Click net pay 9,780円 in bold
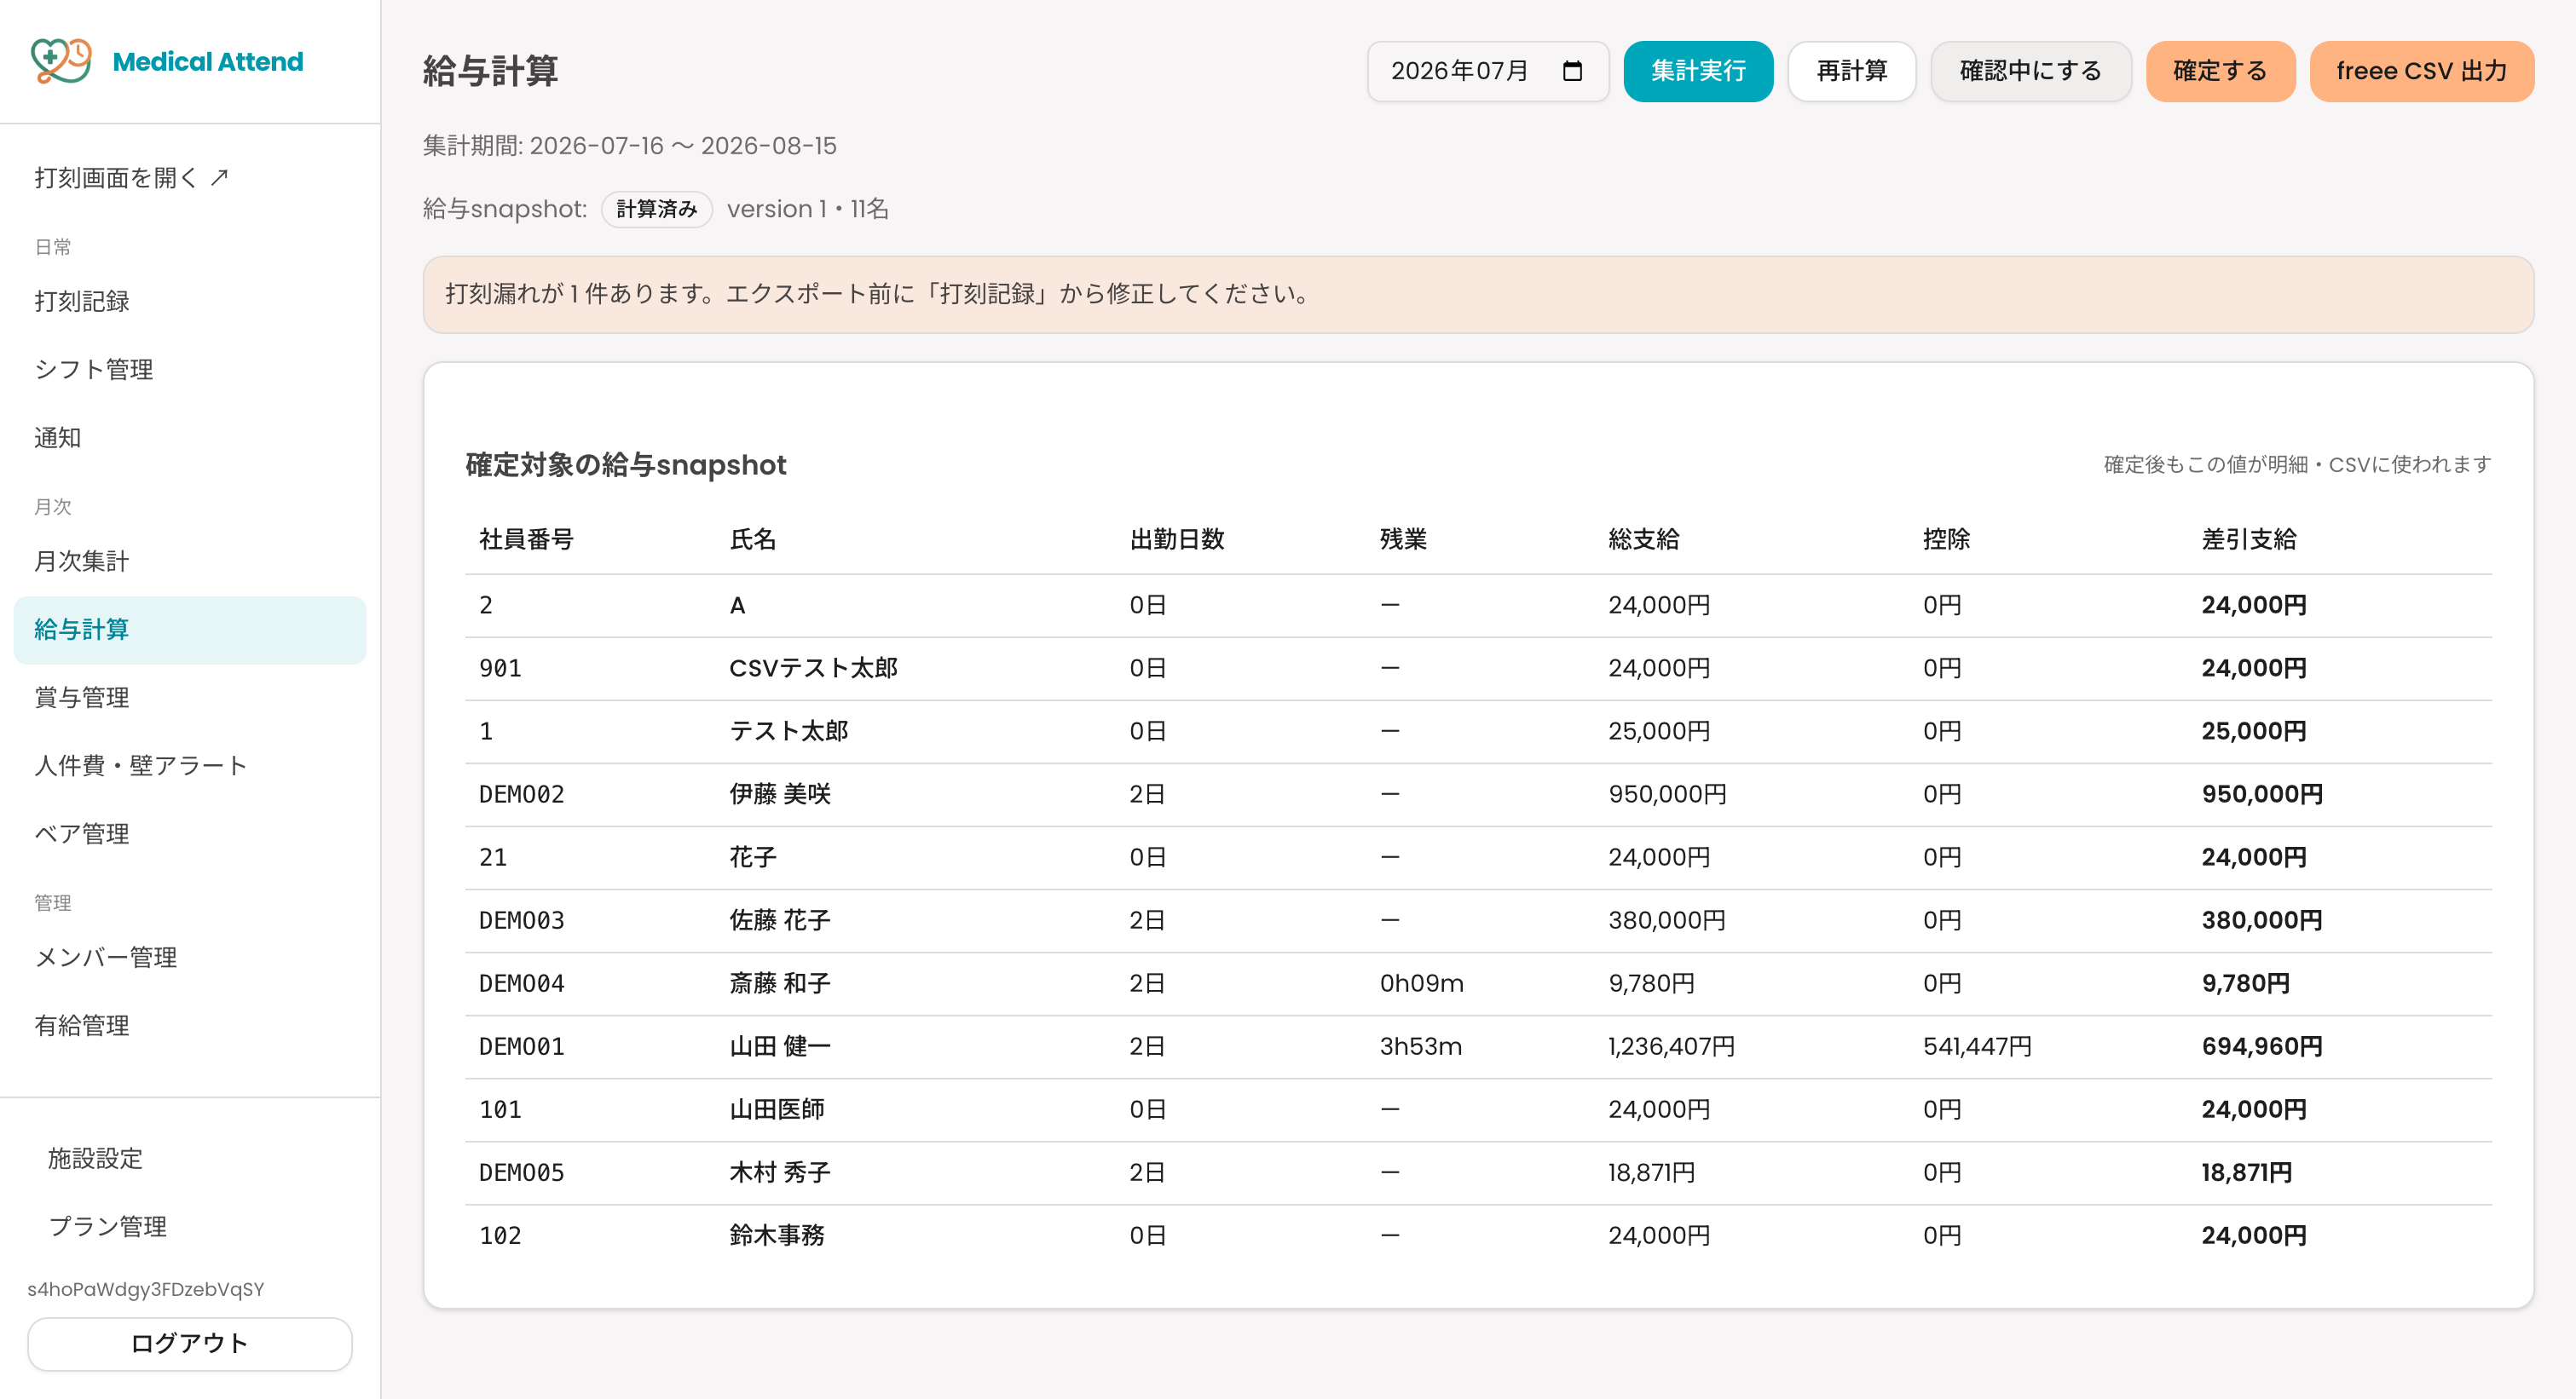This screenshot has width=2576, height=1399. coord(2246,983)
